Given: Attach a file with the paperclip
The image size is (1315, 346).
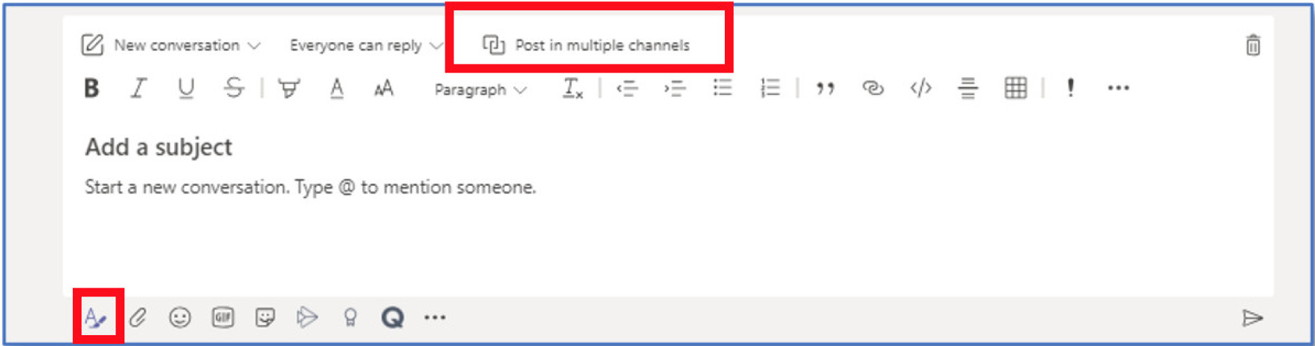Looking at the screenshot, I should pyautogui.click(x=138, y=318).
